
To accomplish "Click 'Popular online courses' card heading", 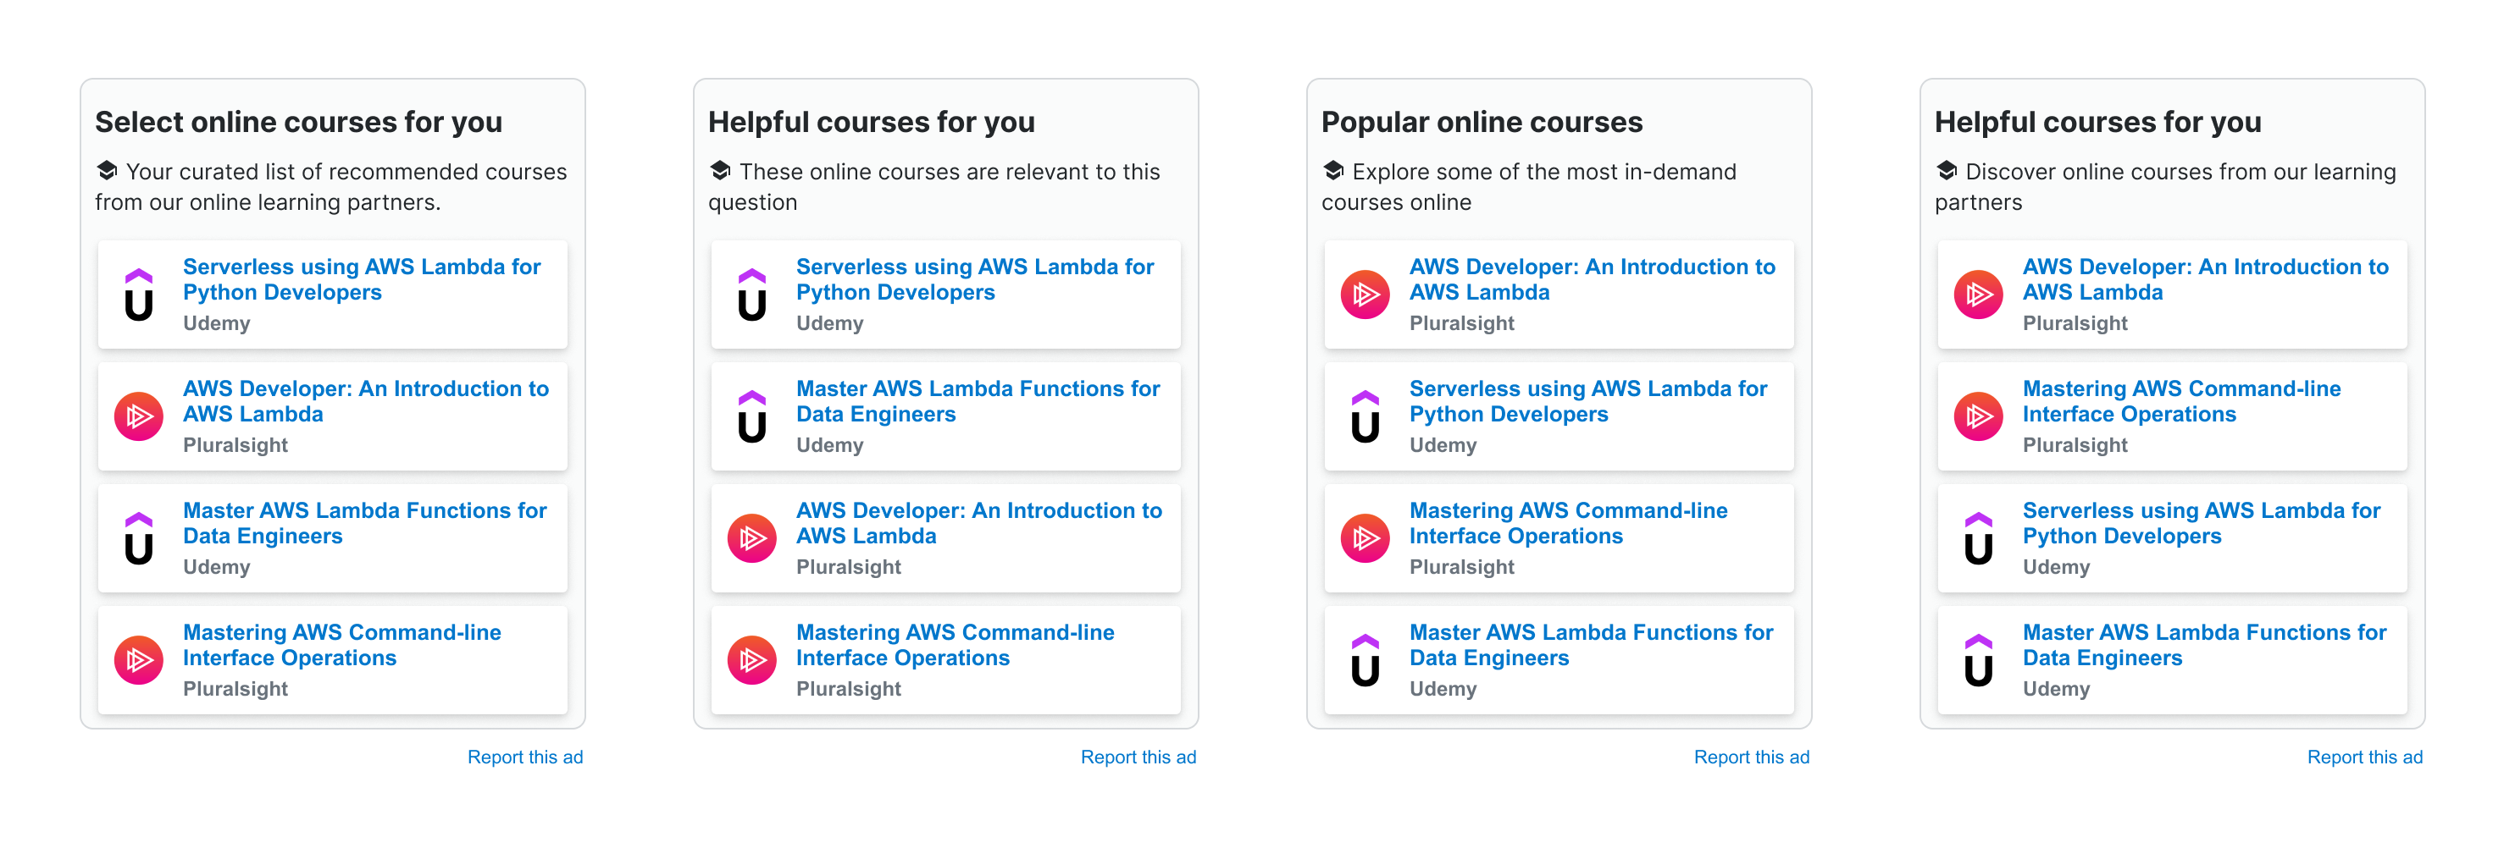I will click(x=1482, y=123).
